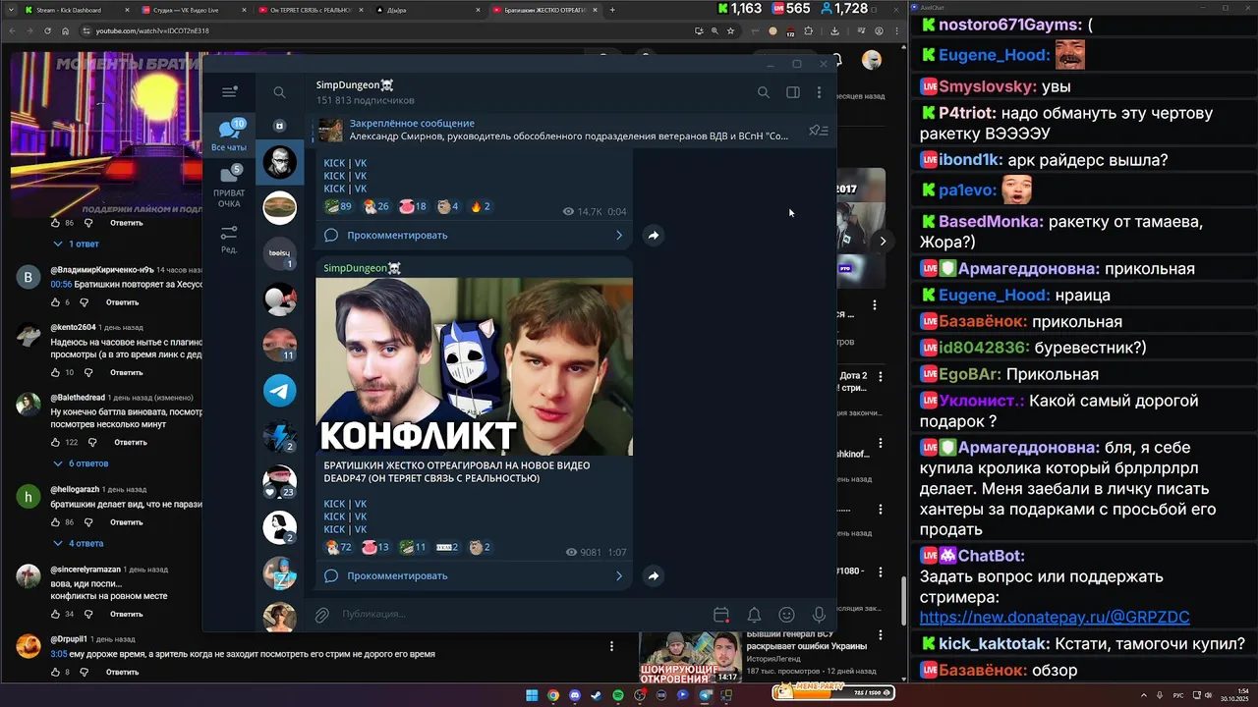Click the 13 reaction on КОНФЛИКТ post

375,547
